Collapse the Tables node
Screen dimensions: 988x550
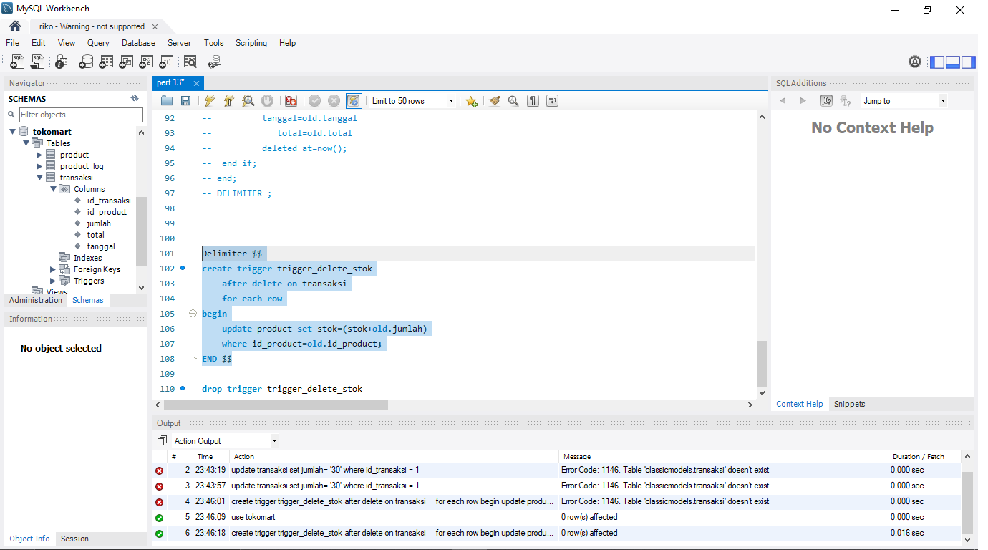[26, 143]
